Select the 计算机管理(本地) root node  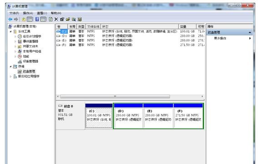coord(25,26)
